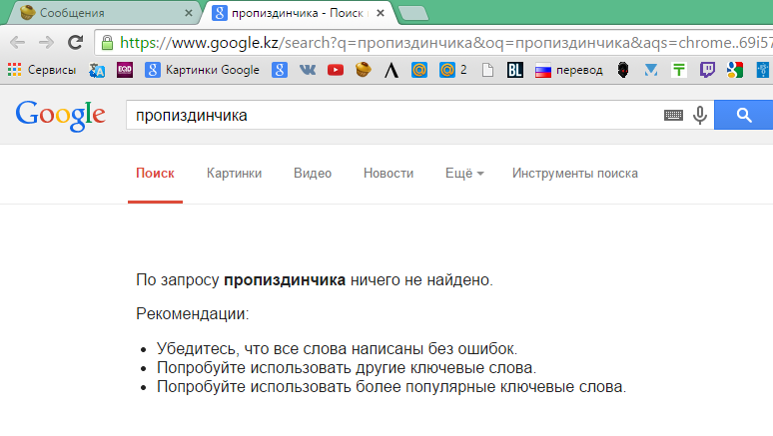Click the Google logo

click(60, 116)
